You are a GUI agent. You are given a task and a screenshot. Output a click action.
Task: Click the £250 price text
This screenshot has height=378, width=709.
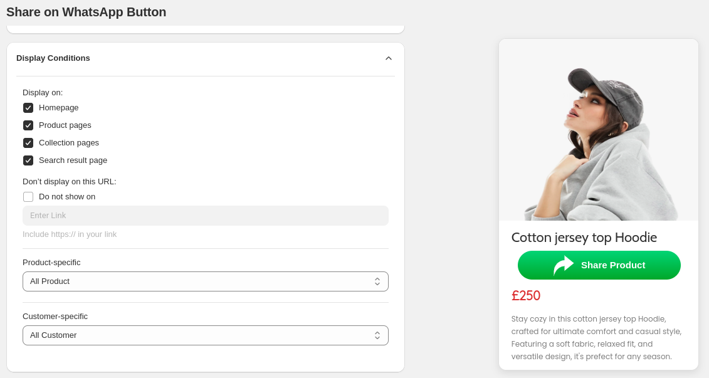pyautogui.click(x=526, y=296)
